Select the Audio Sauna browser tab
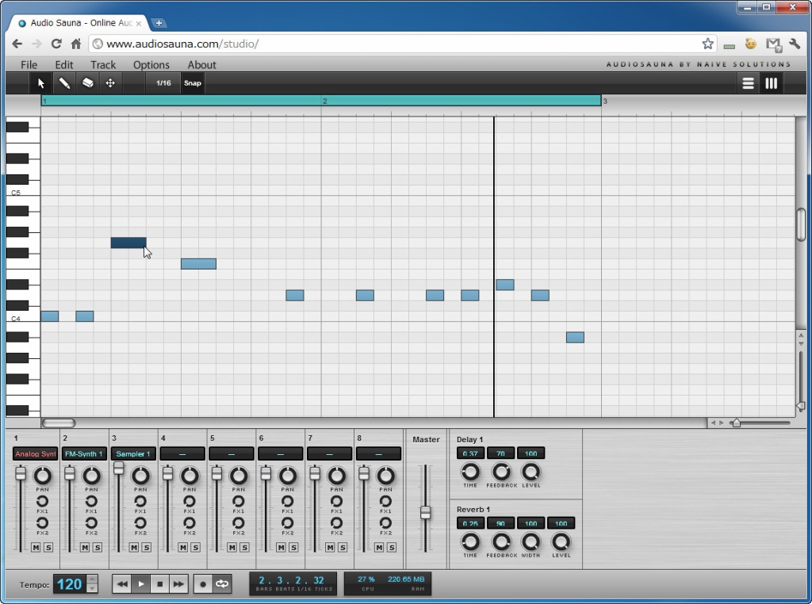The height and width of the screenshot is (604, 812). pos(80,23)
